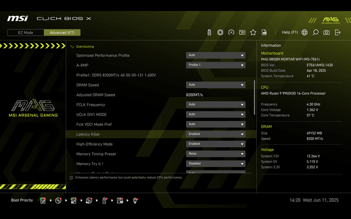Open High-Efficiency Mode dropdown
This screenshot has height=219, width=351.
[x=216, y=143]
